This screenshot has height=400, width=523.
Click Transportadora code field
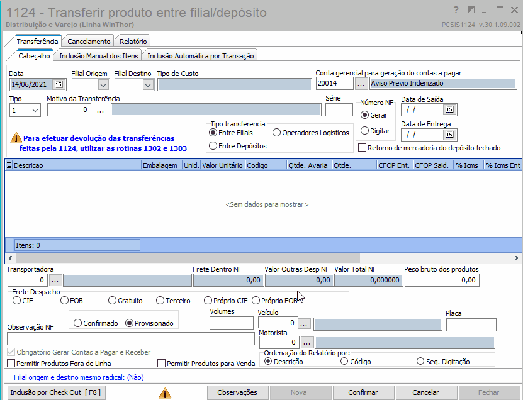click(28, 281)
